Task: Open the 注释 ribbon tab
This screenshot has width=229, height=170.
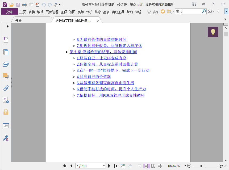Action: click(64, 12)
